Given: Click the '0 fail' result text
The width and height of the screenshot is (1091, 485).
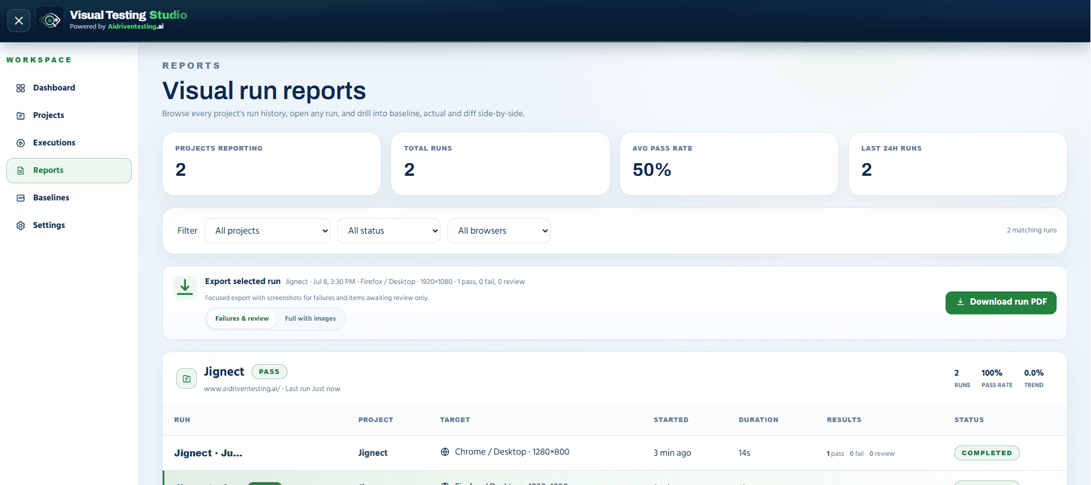Looking at the screenshot, I should click(x=857, y=454).
